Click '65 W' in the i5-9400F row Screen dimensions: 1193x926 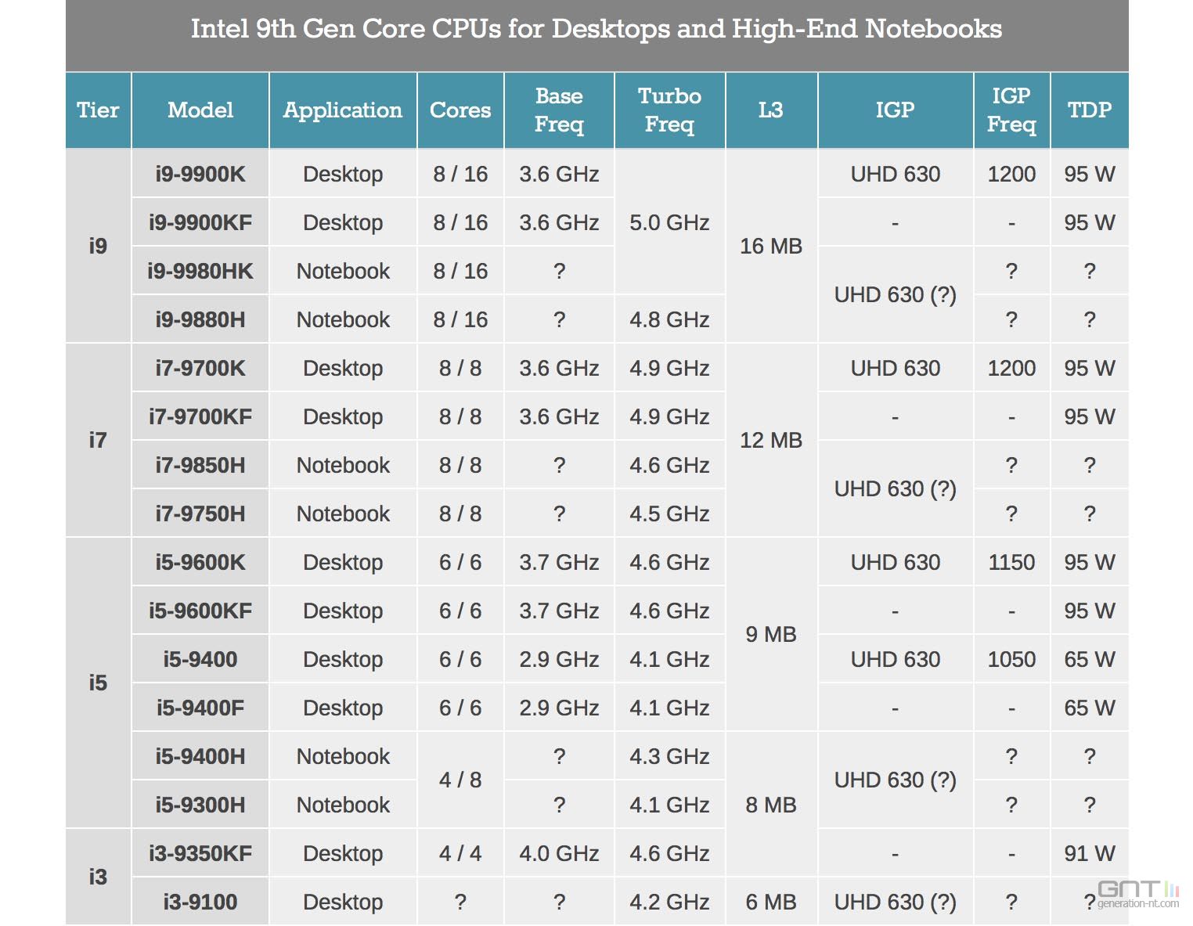(1090, 708)
